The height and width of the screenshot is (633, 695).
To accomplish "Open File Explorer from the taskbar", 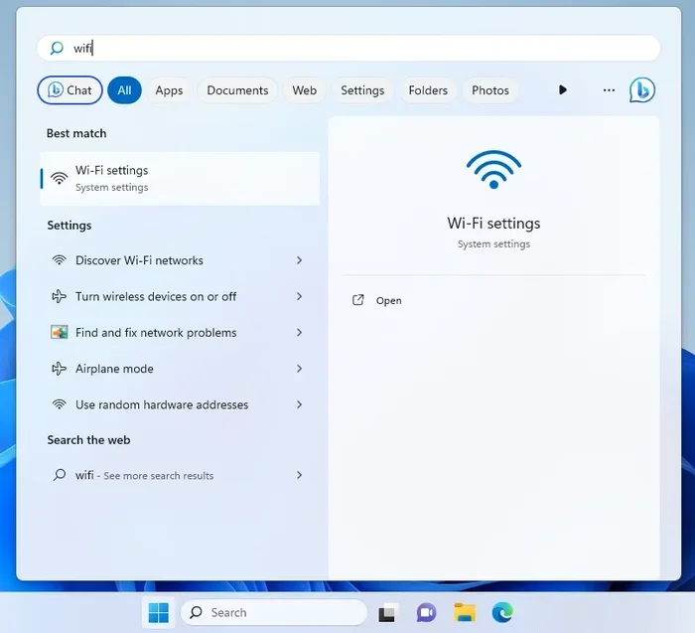I will [464, 612].
